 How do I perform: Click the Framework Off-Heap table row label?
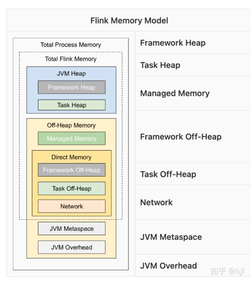click(x=181, y=137)
